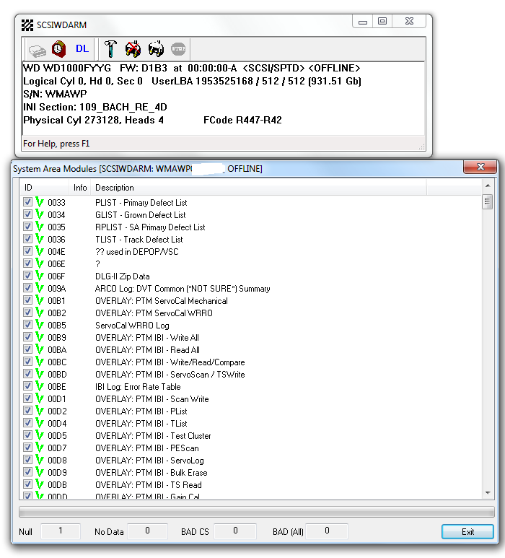Screen dimensions: 505x558
Task: Open the hammer tool in toolbar
Action: point(110,49)
